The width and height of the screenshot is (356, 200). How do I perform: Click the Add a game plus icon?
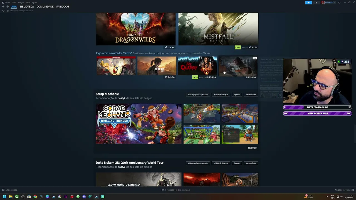tap(3, 190)
